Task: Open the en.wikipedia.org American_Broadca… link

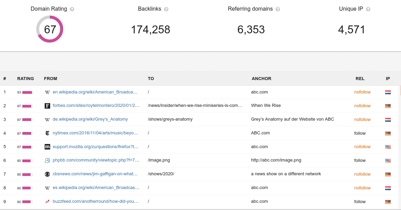Action: [95, 92]
